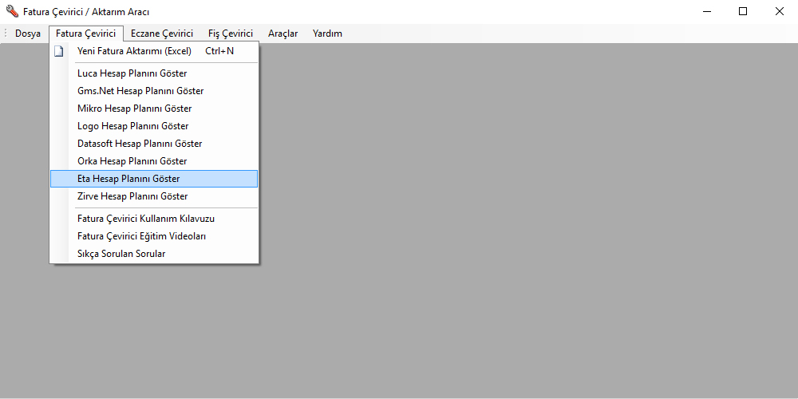The width and height of the screenshot is (798, 399).
Task: Open Fatura Çevirici Eğitim Videoları
Action: [154, 236]
